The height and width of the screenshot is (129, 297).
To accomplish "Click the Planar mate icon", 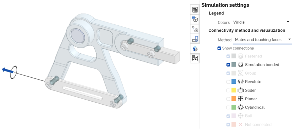I will (241, 99).
